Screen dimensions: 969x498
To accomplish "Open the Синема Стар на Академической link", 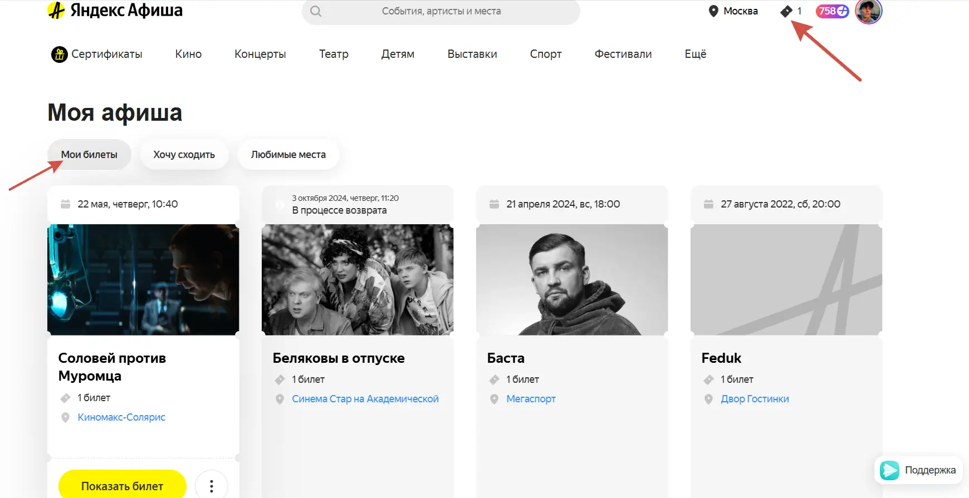I will pyautogui.click(x=365, y=399).
